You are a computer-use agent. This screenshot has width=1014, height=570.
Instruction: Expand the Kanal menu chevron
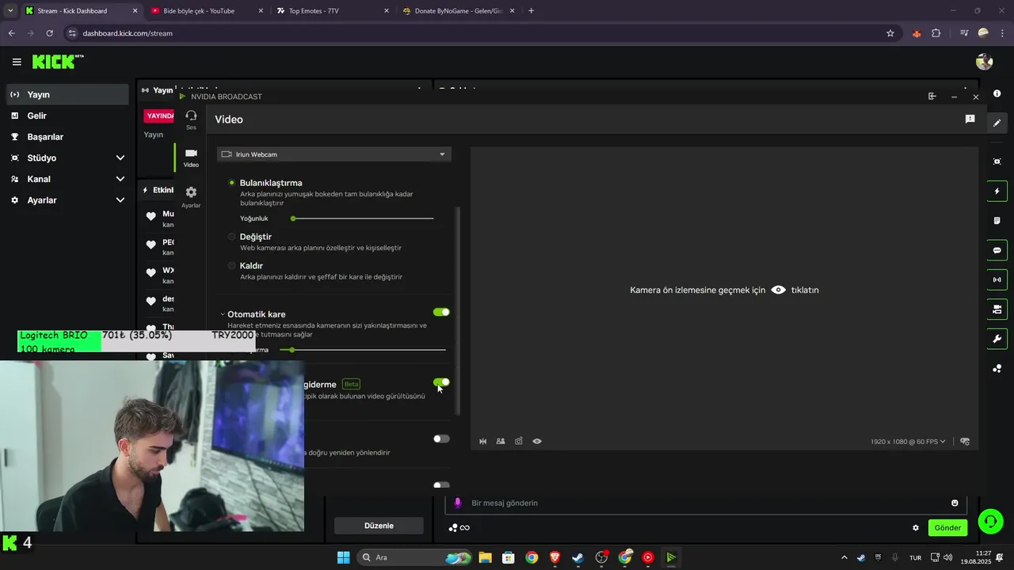(x=120, y=179)
